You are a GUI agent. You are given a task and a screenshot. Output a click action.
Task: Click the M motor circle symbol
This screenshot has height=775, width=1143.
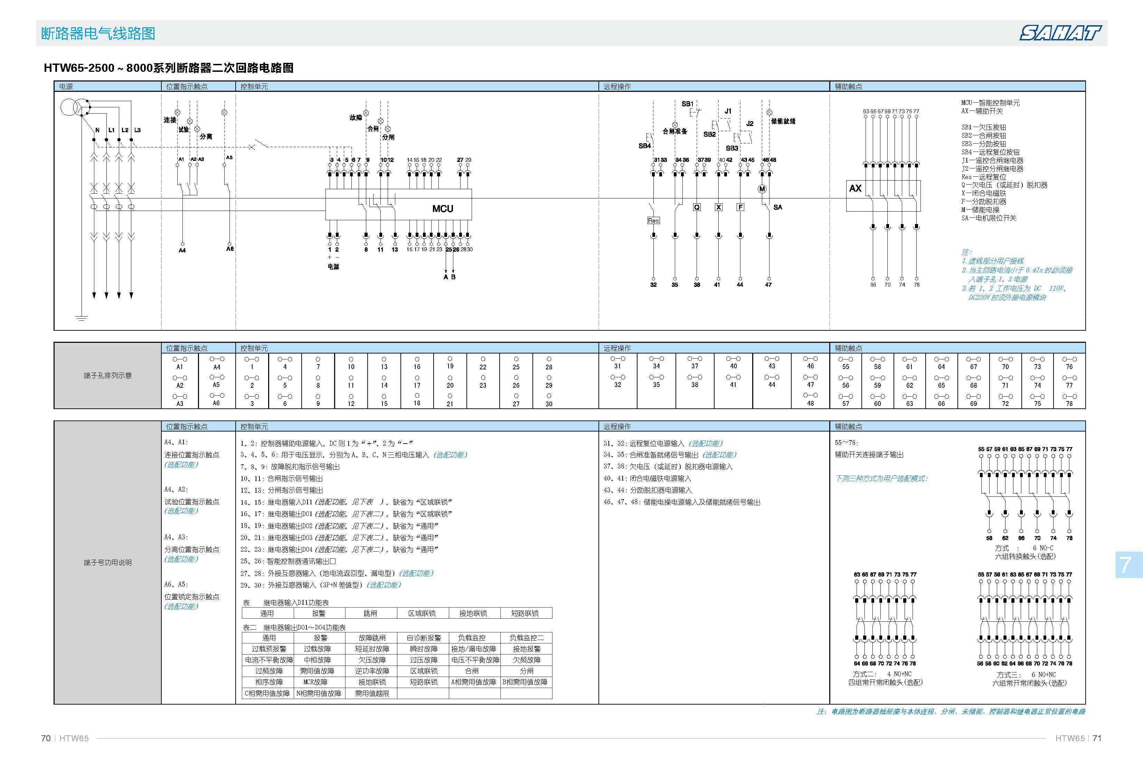click(762, 189)
